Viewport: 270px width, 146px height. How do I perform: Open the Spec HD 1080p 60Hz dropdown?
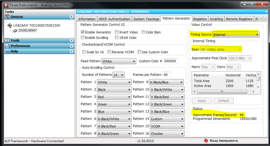(x=221, y=49)
